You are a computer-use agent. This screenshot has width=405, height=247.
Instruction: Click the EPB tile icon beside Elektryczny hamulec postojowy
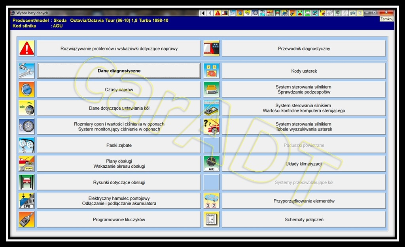pos(26,201)
